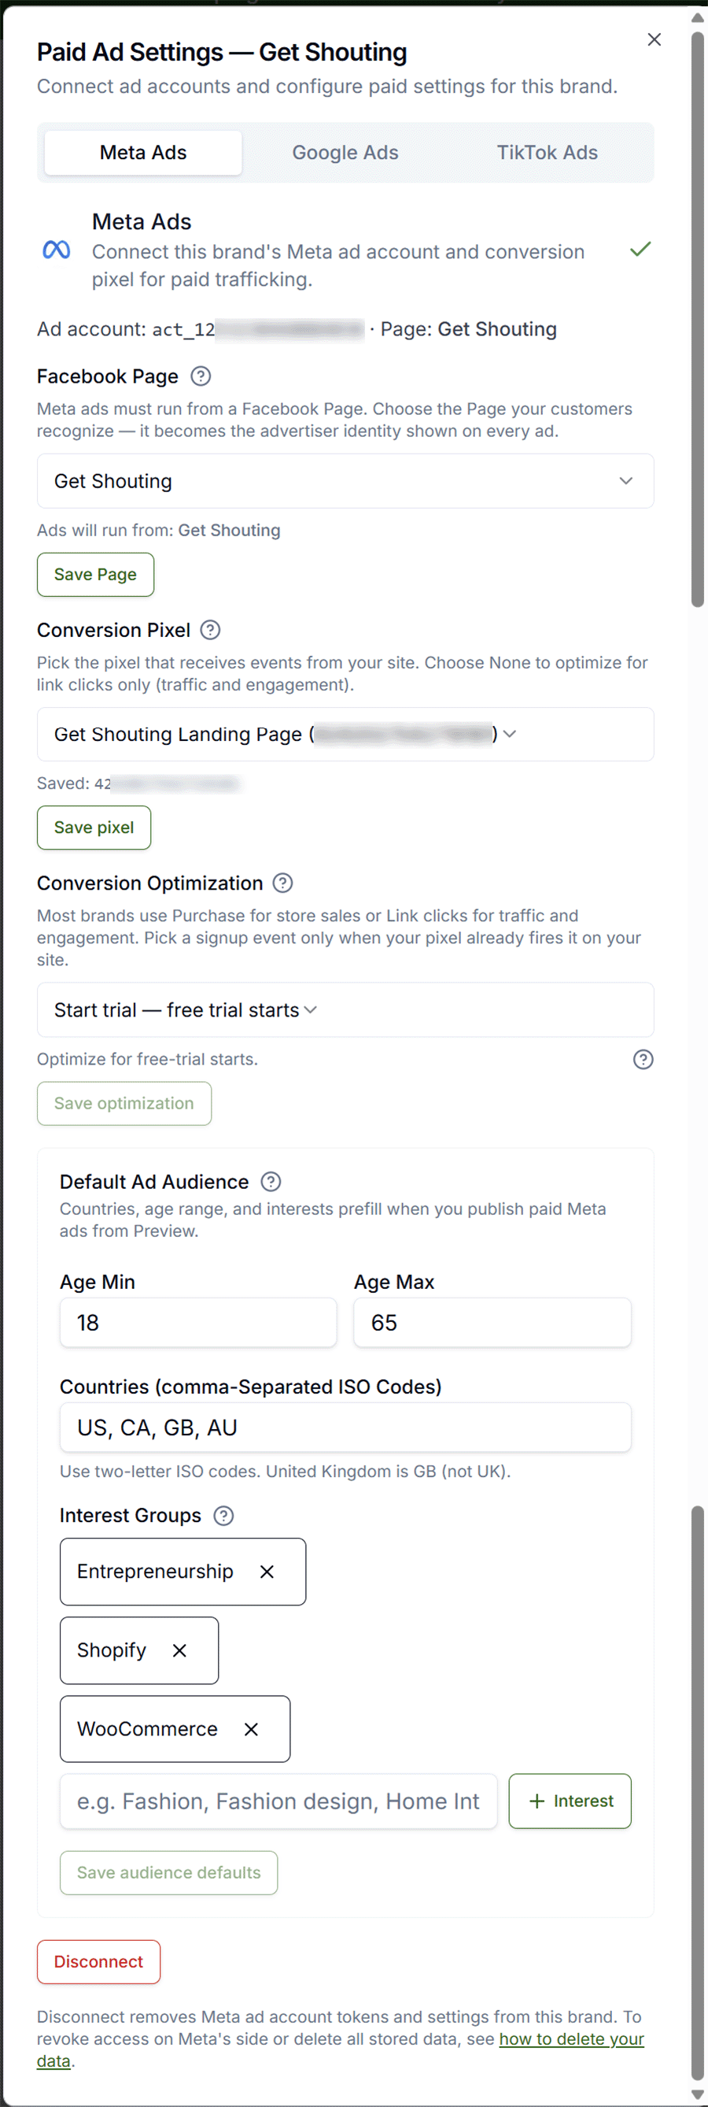Switch to the Meta Ads tab
708x2107 pixels.
pos(143,152)
